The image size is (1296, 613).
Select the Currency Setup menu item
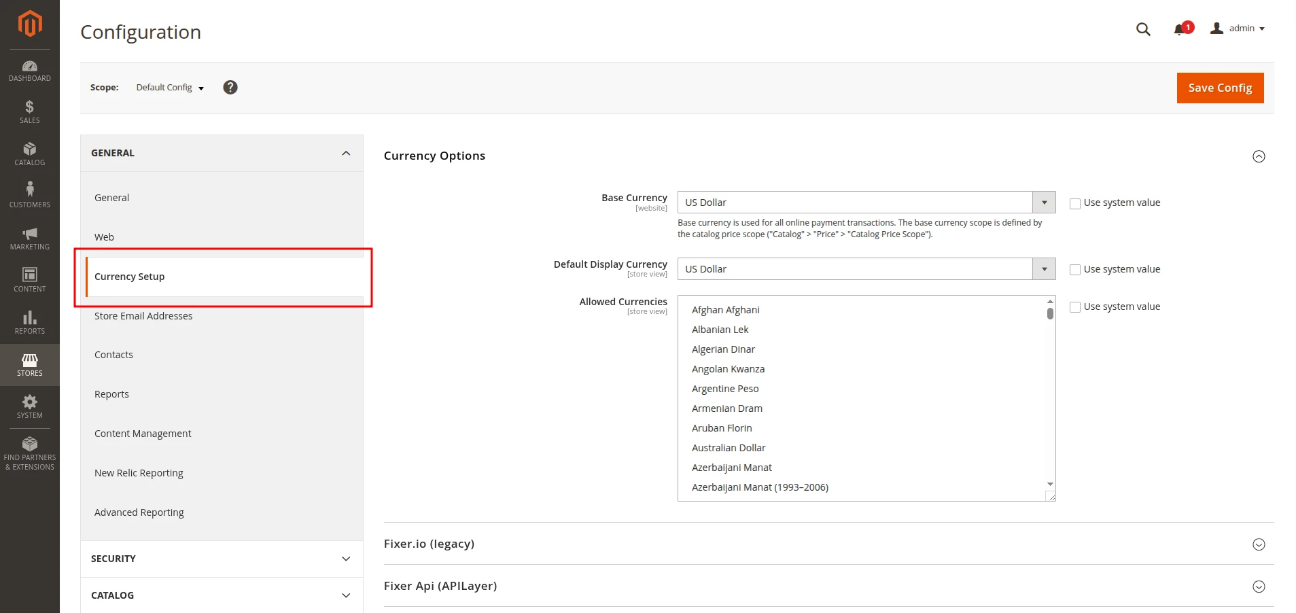(224, 277)
